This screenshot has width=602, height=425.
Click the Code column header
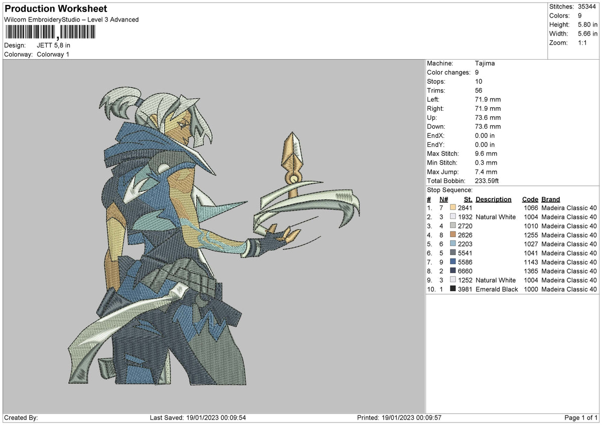[530, 199]
